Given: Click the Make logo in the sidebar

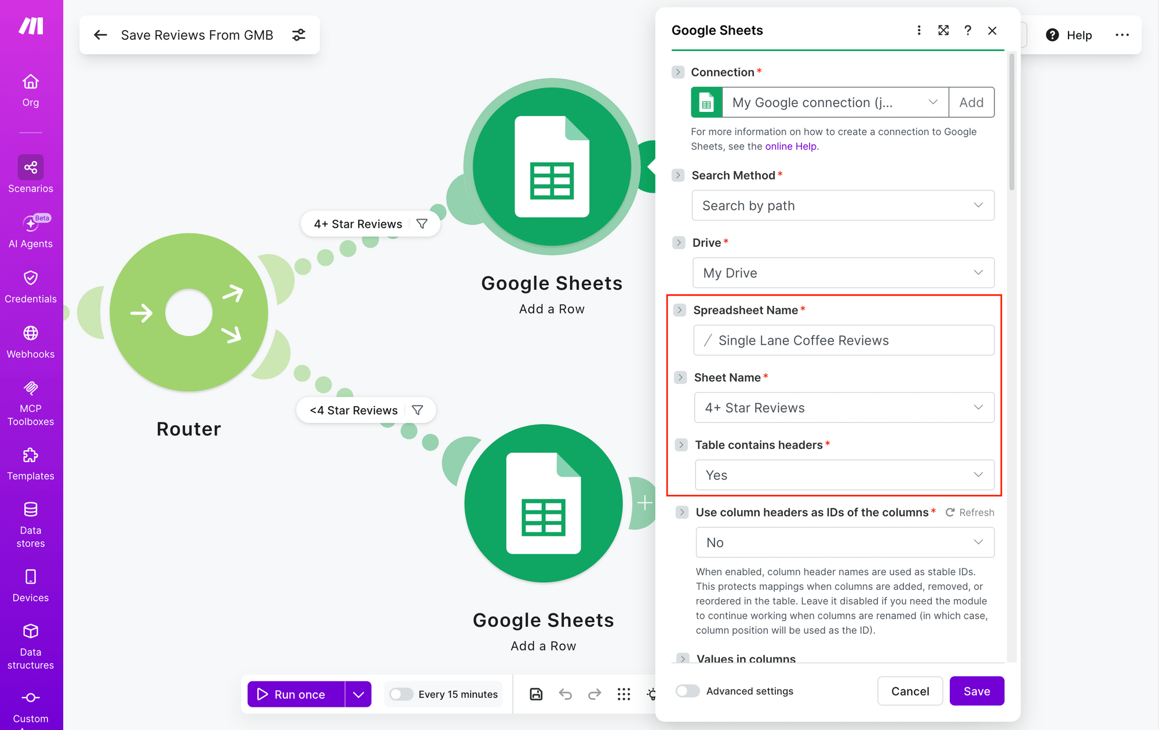Looking at the screenshot, I should click(31, 26).
